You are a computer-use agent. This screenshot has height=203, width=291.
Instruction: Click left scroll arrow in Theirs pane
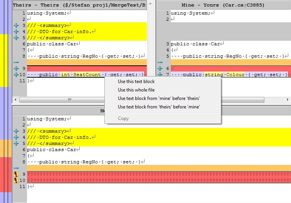click(x=15, y=100)
